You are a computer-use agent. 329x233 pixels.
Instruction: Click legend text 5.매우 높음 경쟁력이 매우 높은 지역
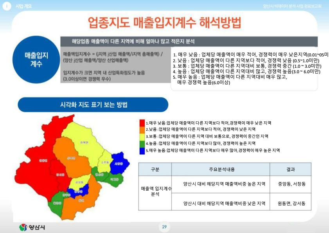(213, 150)
